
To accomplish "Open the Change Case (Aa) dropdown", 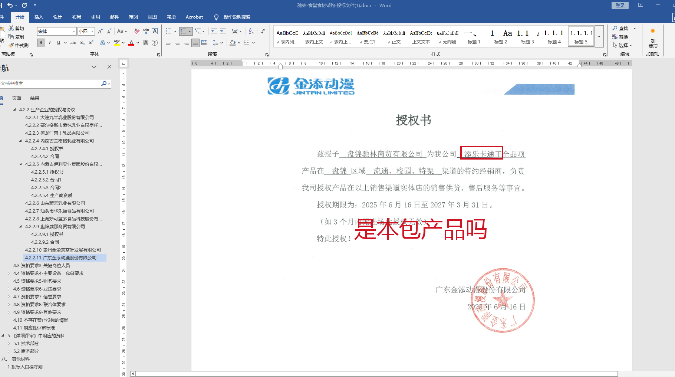I will (x=122, y=31).
